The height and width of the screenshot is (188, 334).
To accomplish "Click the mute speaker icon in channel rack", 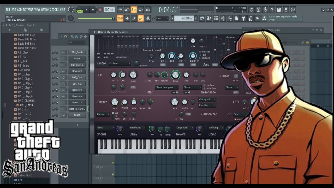I will coord(85,37).
